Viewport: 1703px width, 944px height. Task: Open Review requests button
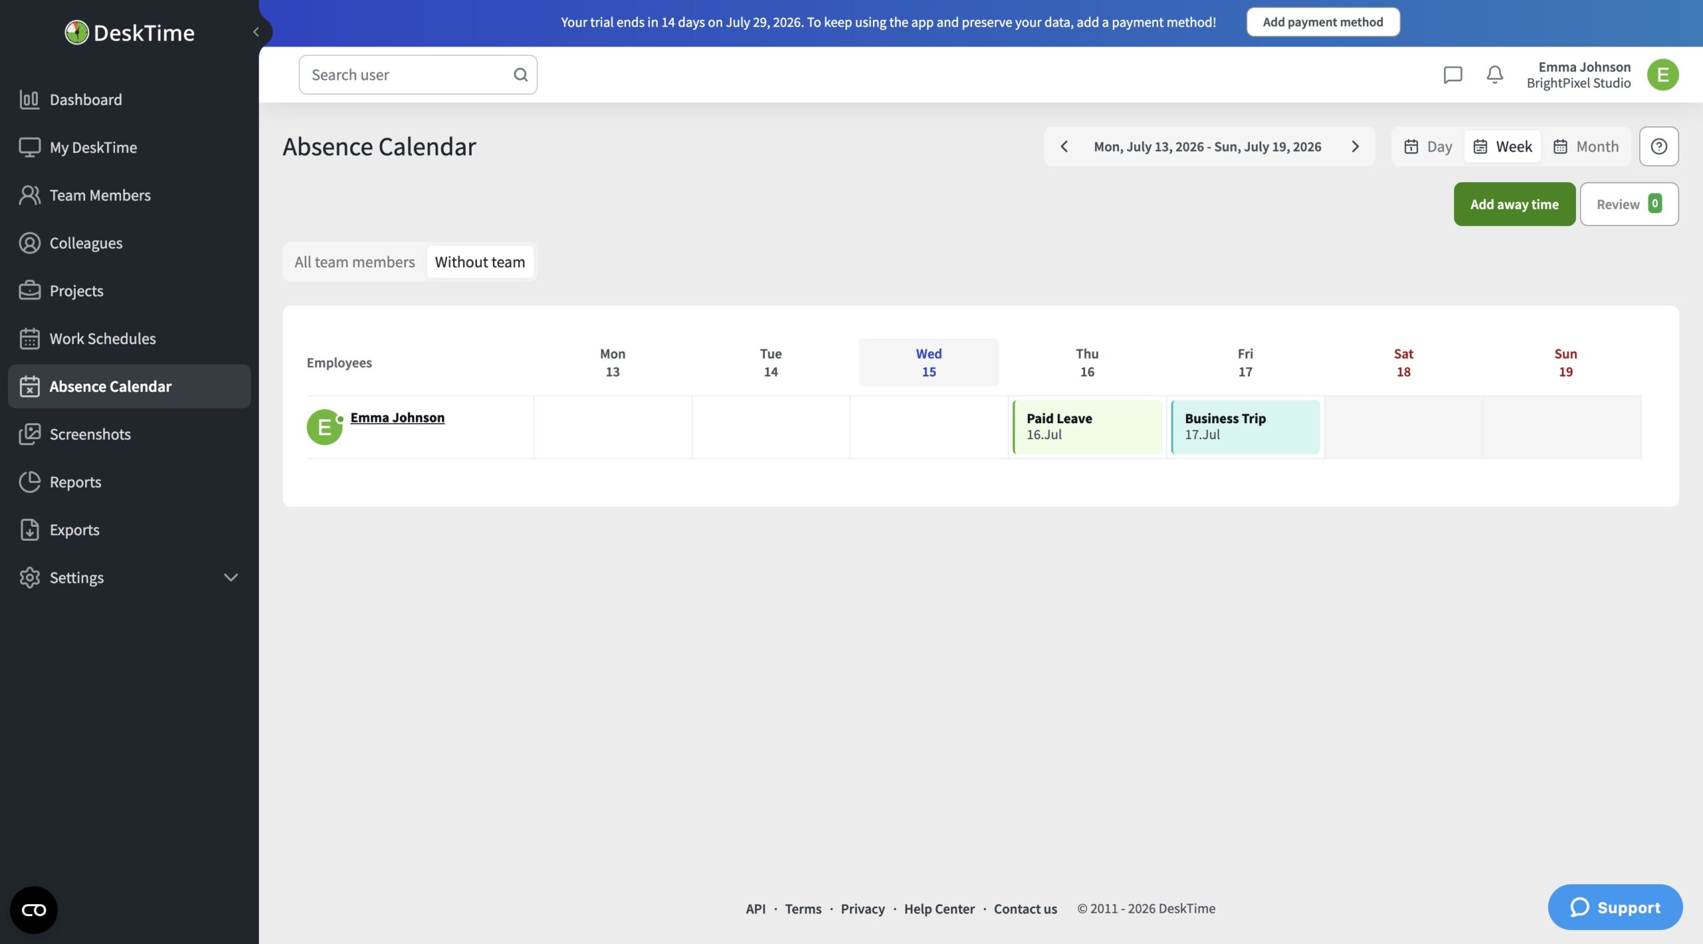coord(1628,204)
